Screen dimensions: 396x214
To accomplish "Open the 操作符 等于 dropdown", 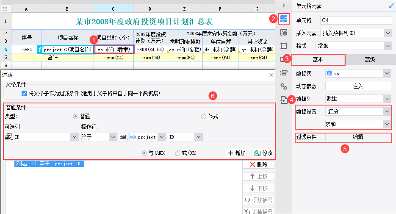I will click(99, 137).
